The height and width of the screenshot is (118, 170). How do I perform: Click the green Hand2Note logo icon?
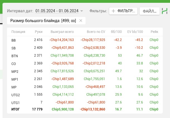pos(165,11)
